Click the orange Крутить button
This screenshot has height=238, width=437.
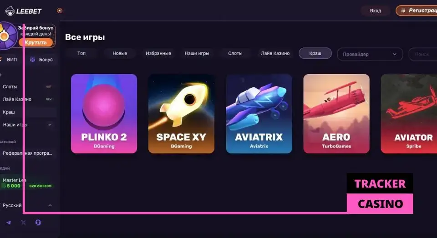pyautogui.click(x=36, y=42)
